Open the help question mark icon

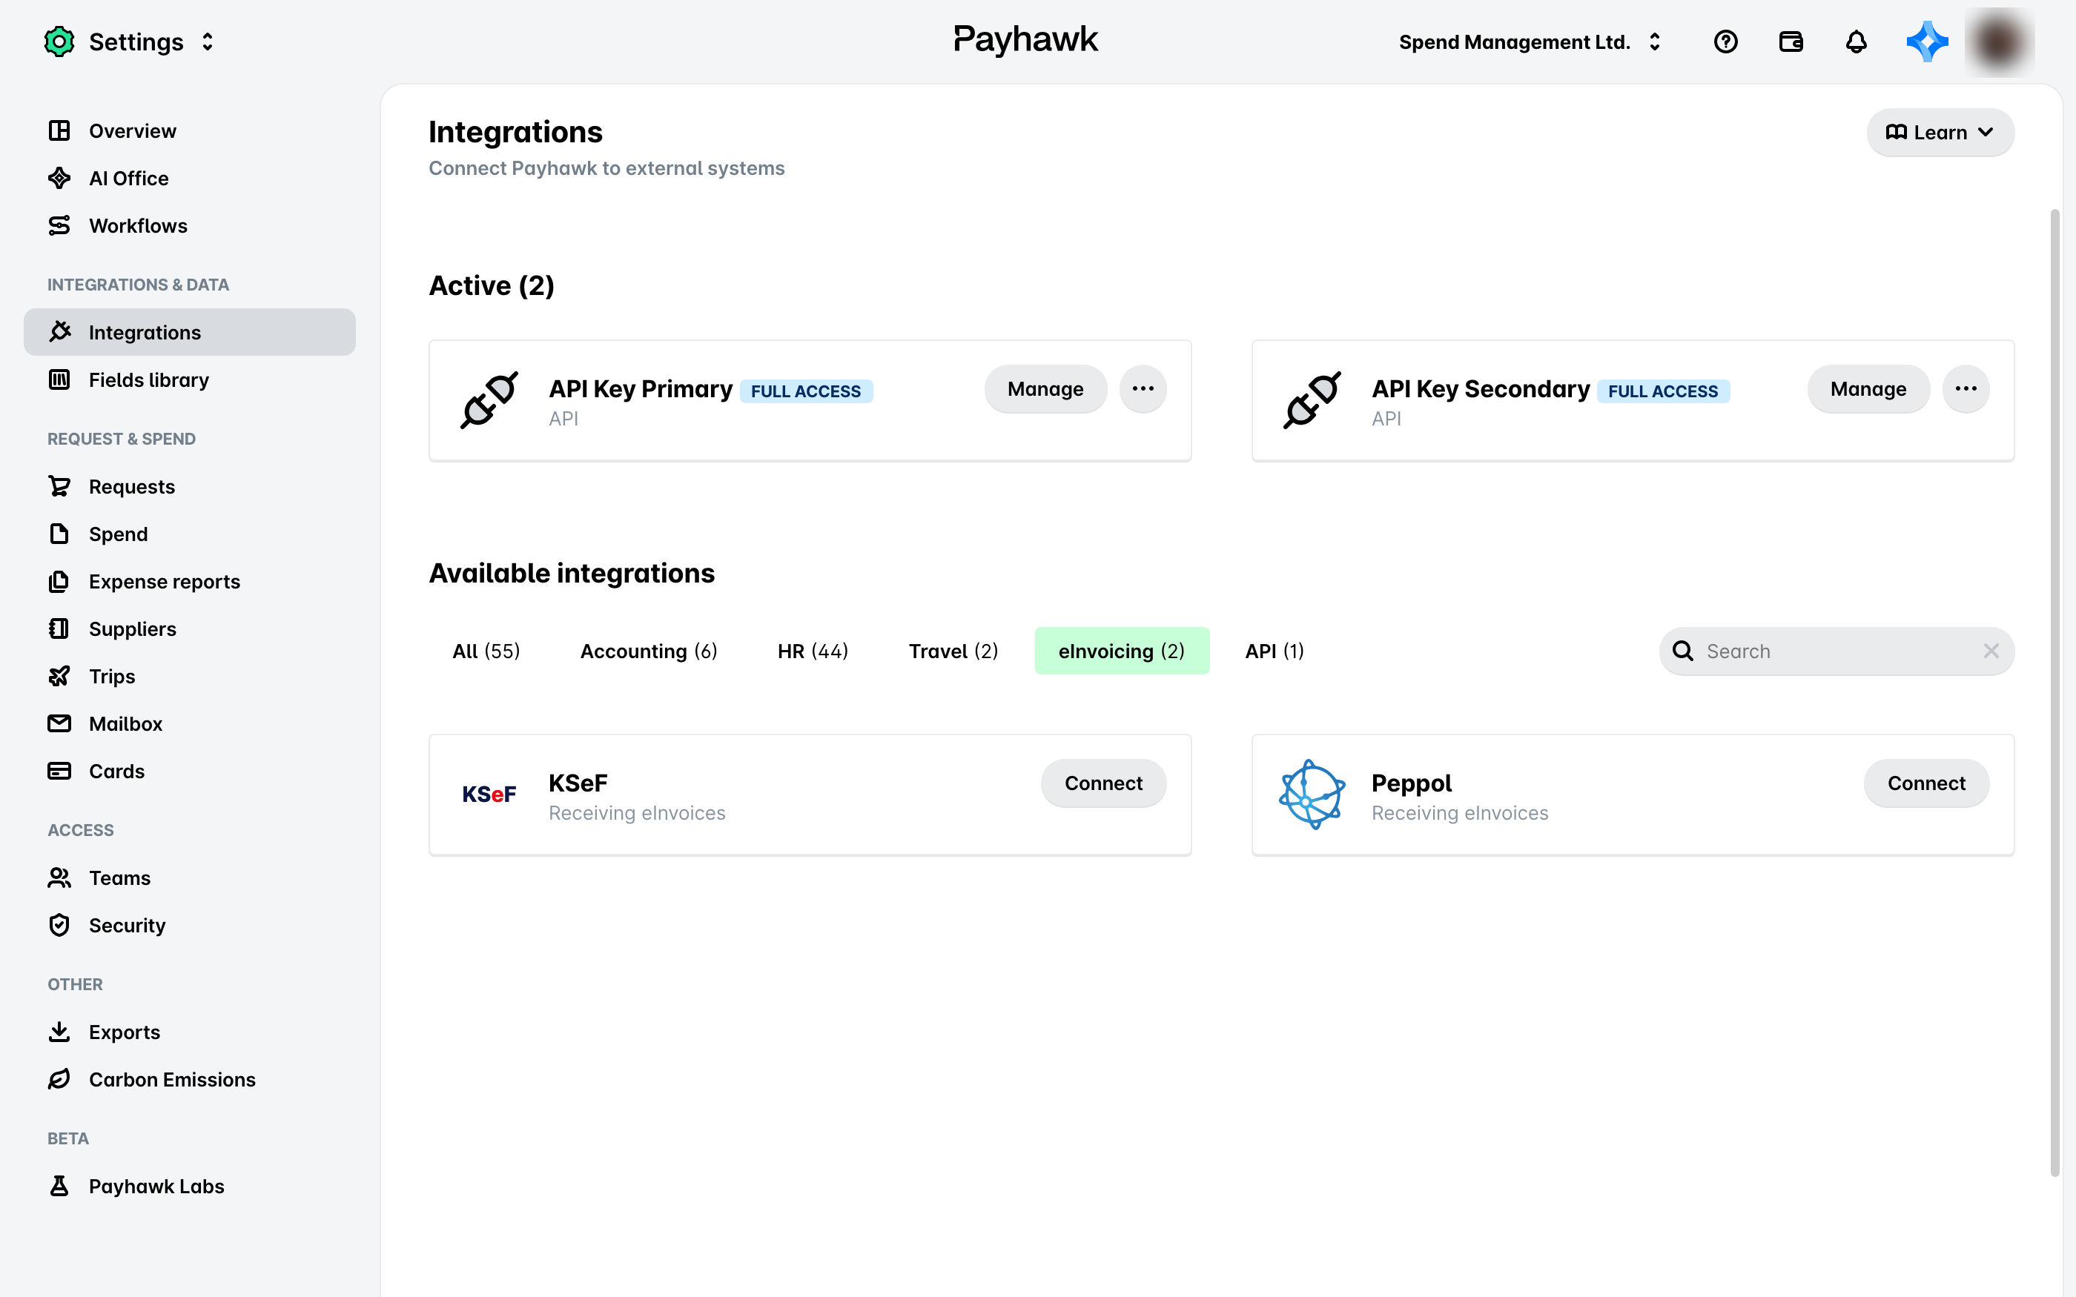[x=1725, y=42]
